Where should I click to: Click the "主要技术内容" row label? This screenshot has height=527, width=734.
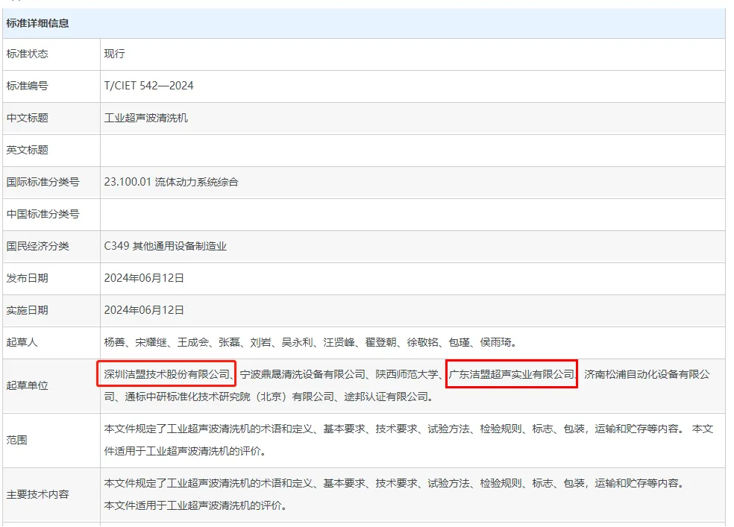pyautogui.click(x=38, y=494)
